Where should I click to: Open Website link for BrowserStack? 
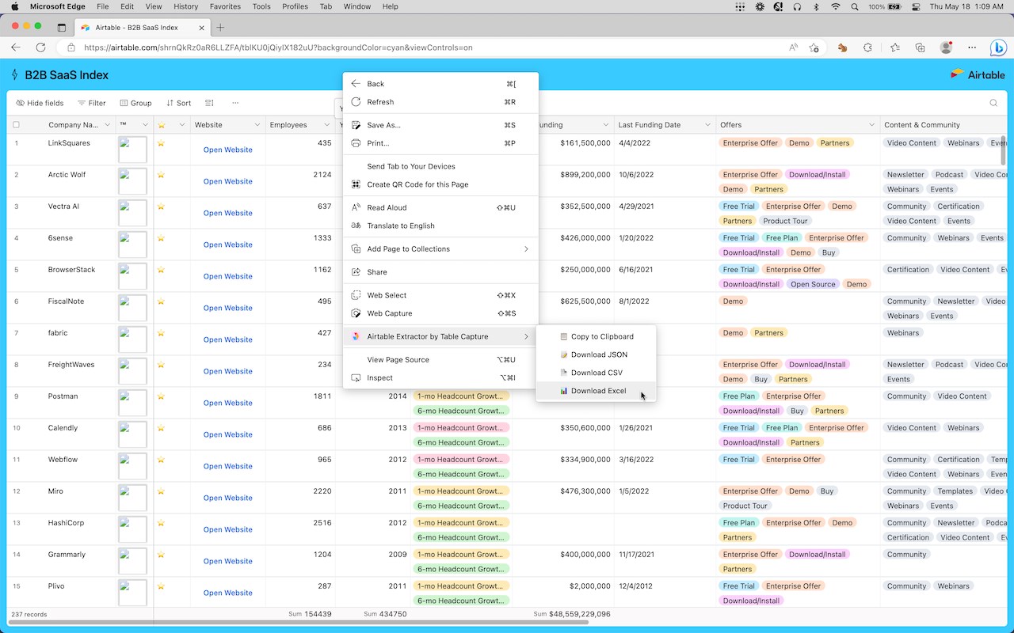point(228,276)
